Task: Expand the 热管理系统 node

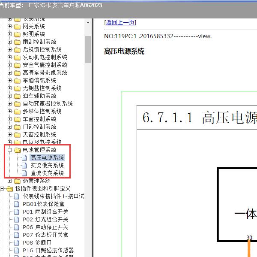Action: [9, 181]
